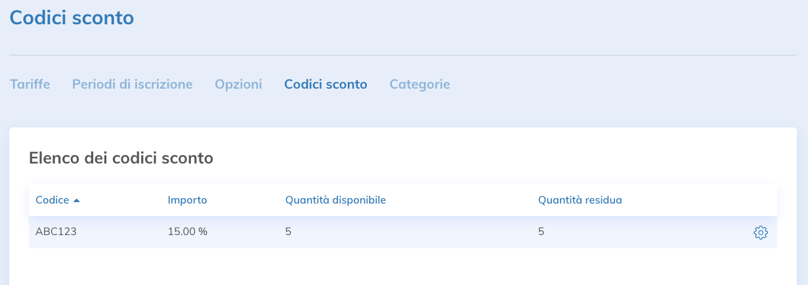Click the 5 under Quantità residua
The image size is (808, 285).
coord(541,232)
